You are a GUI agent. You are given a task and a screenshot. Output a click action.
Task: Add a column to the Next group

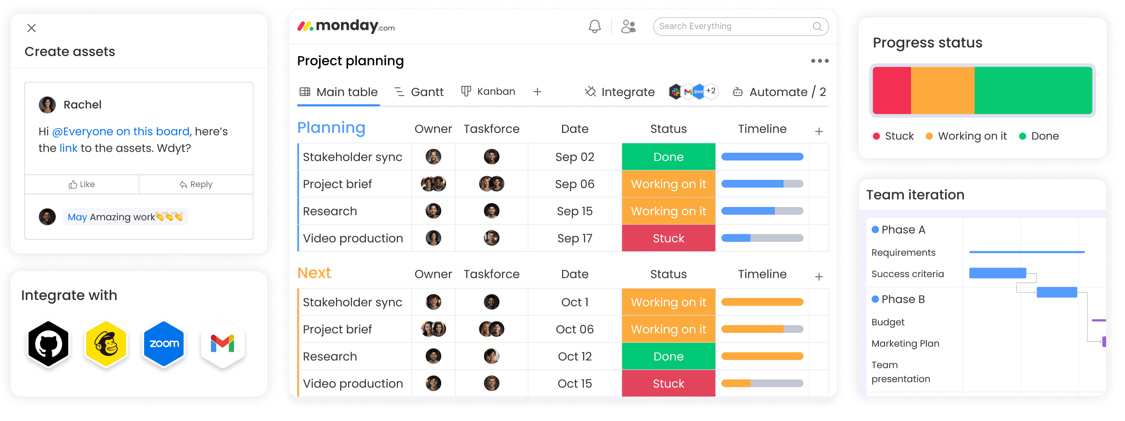(819, 277)
